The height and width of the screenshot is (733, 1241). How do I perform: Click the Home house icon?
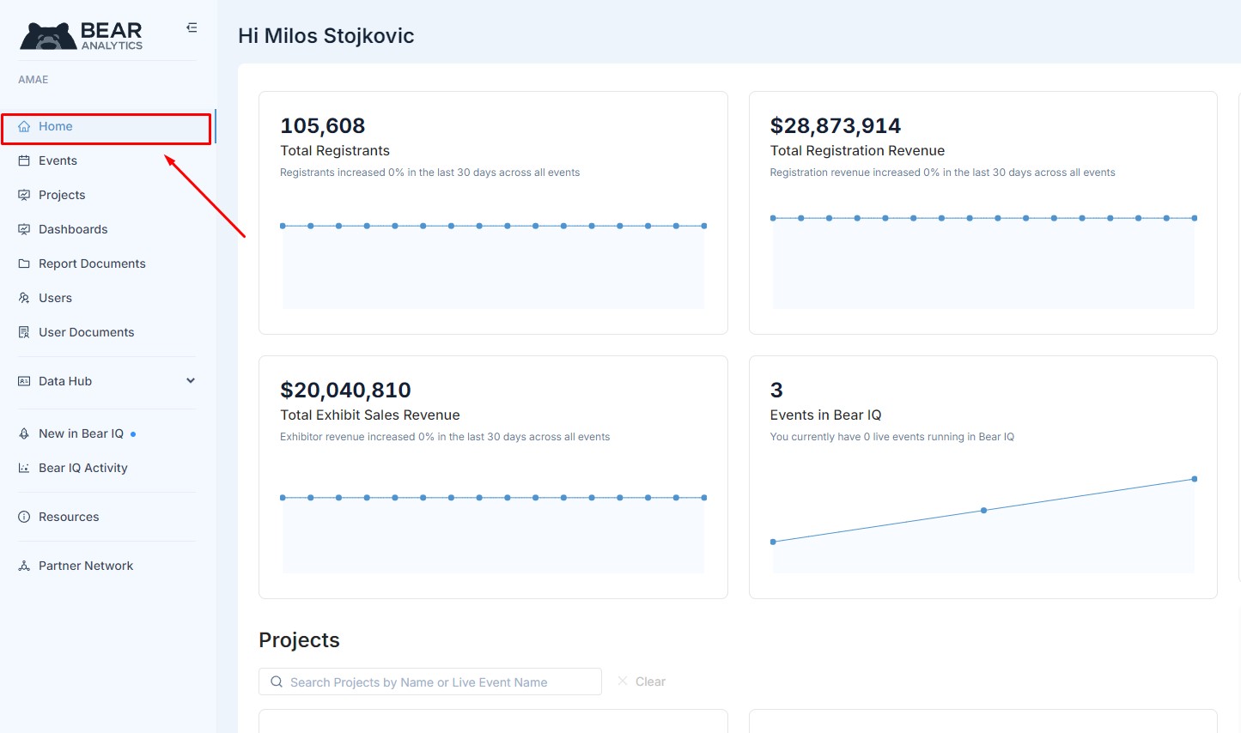pos(24,127)
